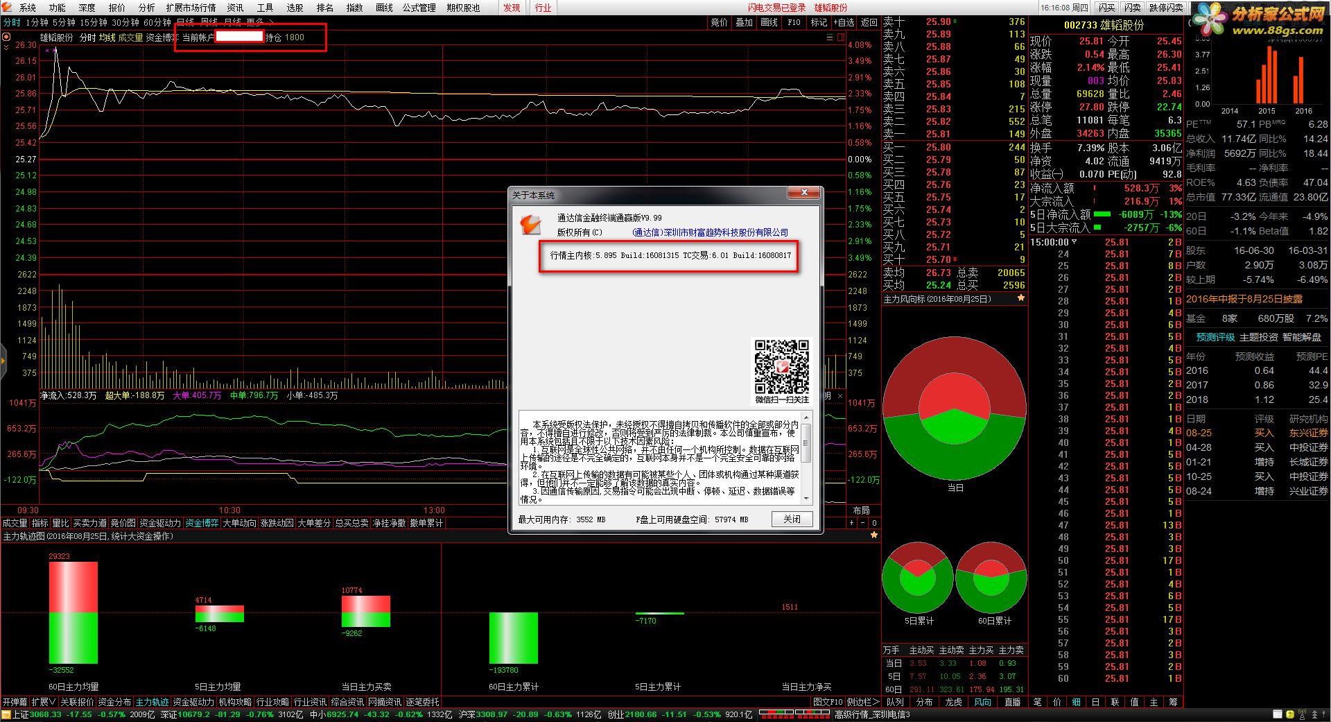Click the 当日 red-green fund pie chart
Screen dimensions: 1331x722
(x=955, y=407)
